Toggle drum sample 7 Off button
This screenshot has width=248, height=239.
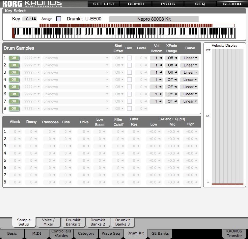[14, 101]
